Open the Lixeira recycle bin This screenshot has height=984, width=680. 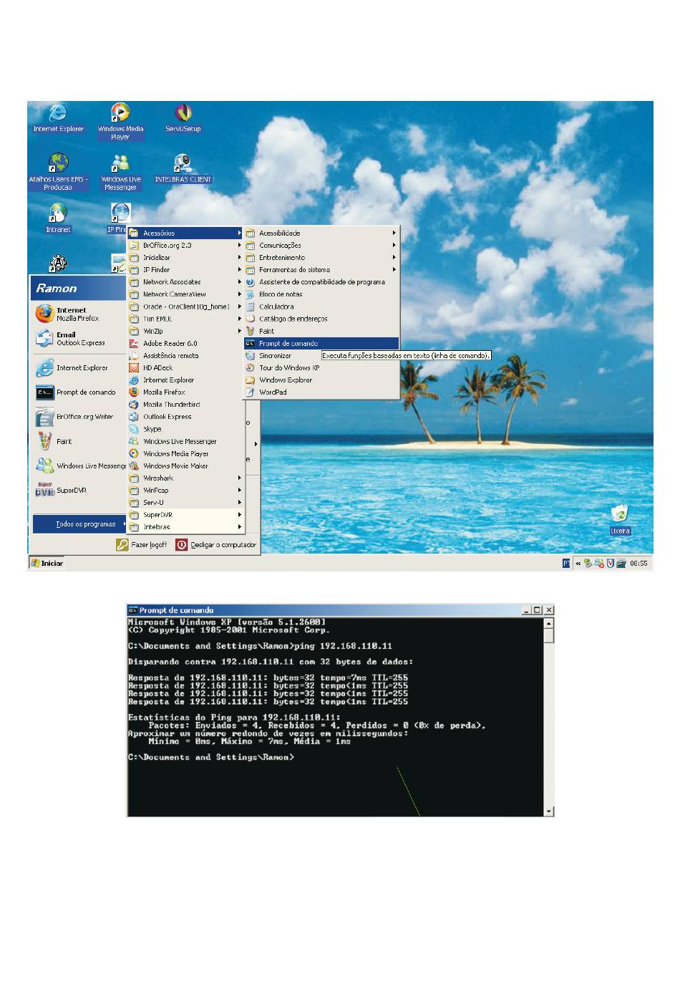click(x=620, y=520)
